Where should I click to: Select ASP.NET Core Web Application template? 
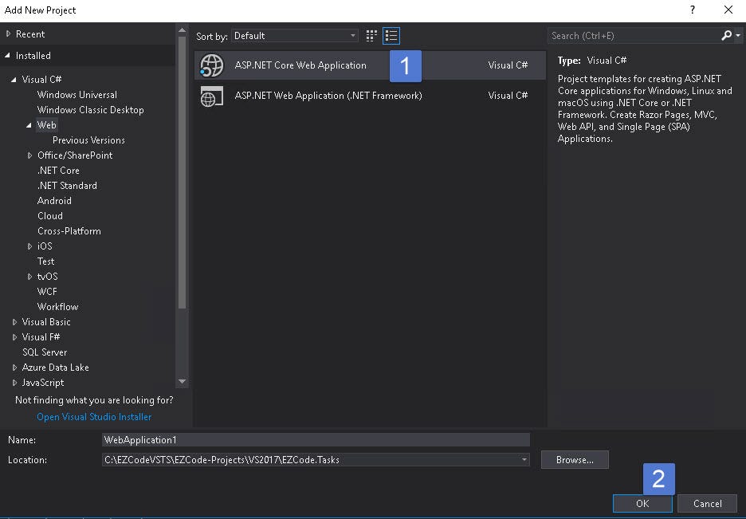pos(370,65)
